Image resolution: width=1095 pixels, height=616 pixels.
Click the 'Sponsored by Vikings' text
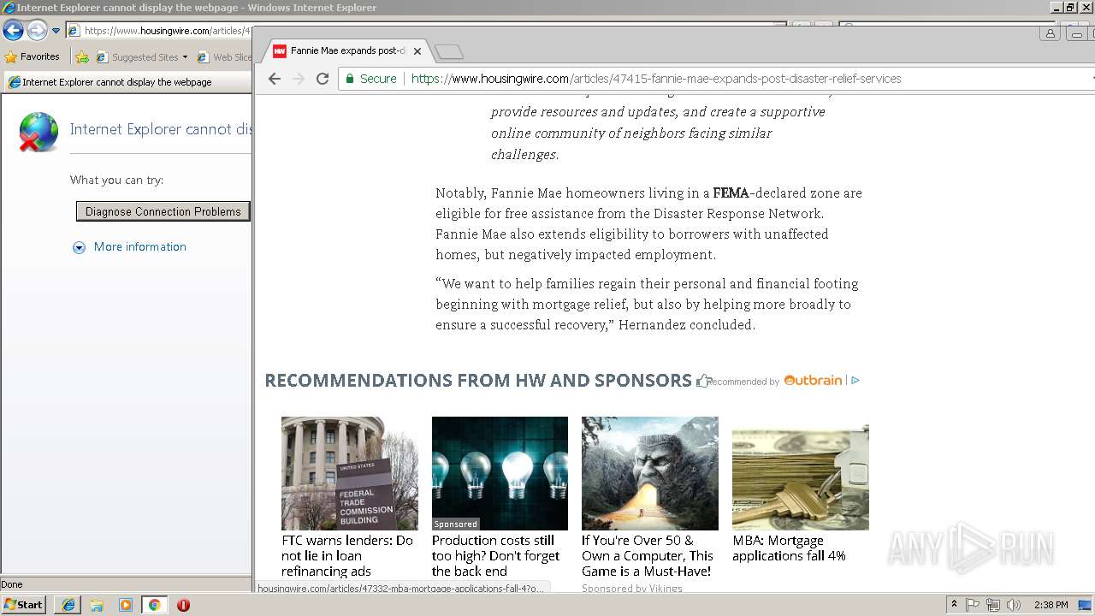(632, 588)
